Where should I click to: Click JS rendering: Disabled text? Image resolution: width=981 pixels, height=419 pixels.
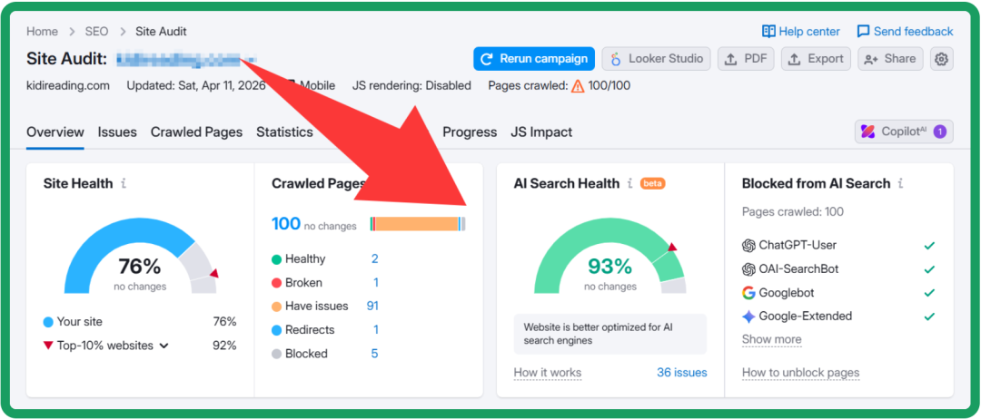point(411,85)
